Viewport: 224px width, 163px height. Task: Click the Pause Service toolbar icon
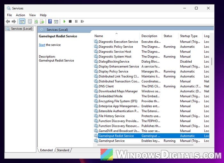(76, 21)
